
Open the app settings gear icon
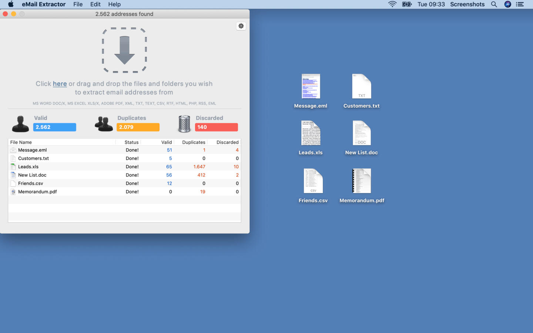tap(241, 26)
